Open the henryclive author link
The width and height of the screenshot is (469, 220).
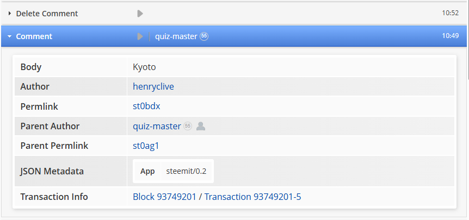click(x=153, y=86)
